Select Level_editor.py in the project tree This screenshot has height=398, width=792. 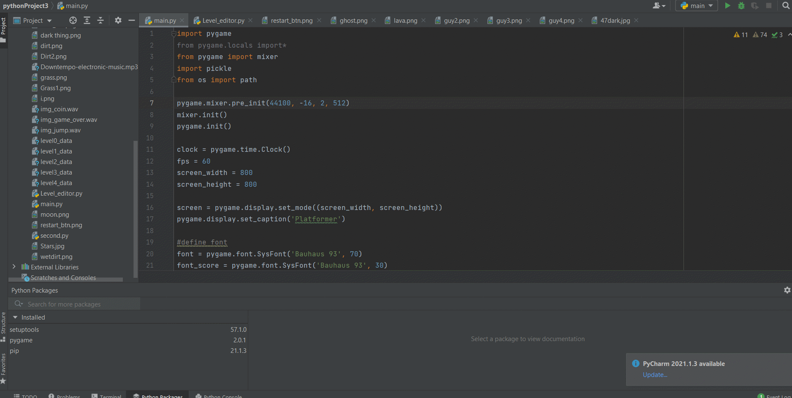[x=61, y=193]
